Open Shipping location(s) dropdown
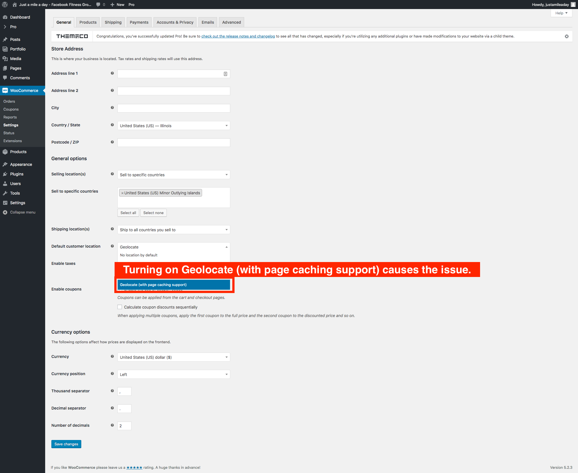The width and height of the screenshot is (578, 473). (174, 230)
